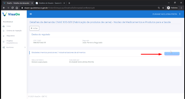Click the address bar URL

pos(59,8)
